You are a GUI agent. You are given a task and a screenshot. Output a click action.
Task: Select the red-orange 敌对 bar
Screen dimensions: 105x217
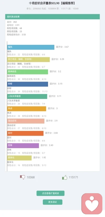pos(25,133)
